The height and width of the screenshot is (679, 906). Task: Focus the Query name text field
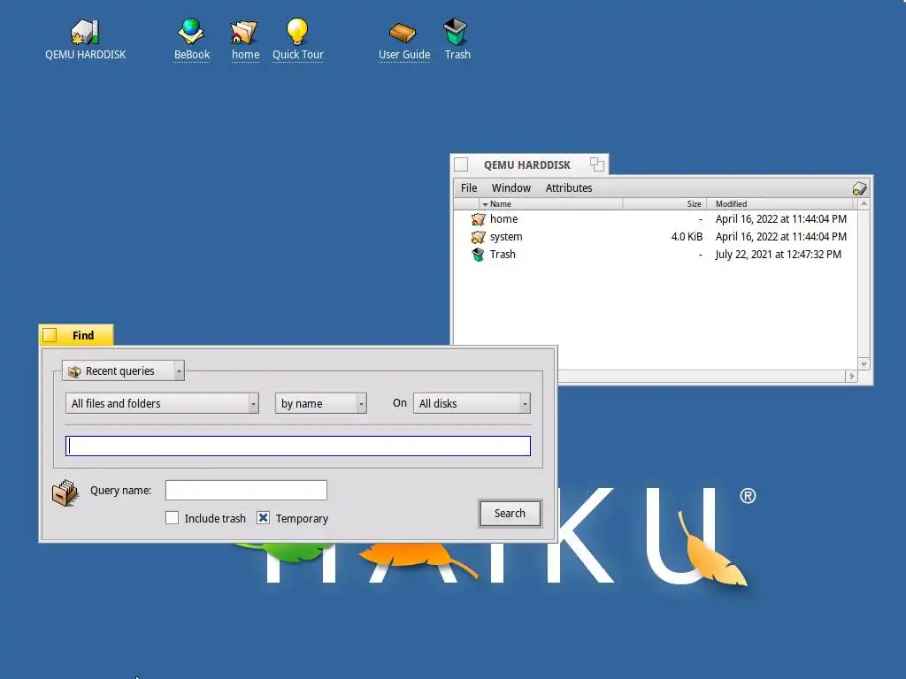click(246, 490)
